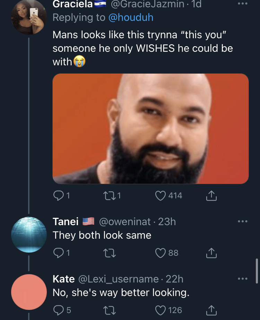Retweet Graciela's tweet with image
This screenshot has height=320, width=260.
(x=110, y=196)
